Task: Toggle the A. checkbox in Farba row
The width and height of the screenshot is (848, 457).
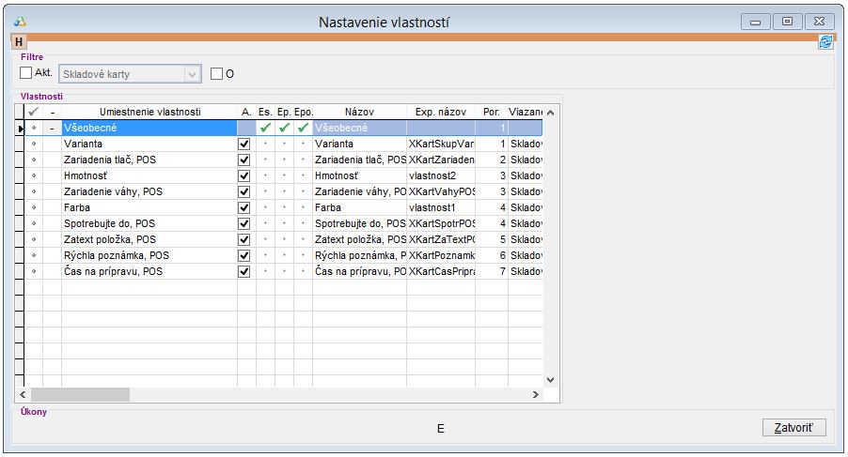Action: point(244,207)
